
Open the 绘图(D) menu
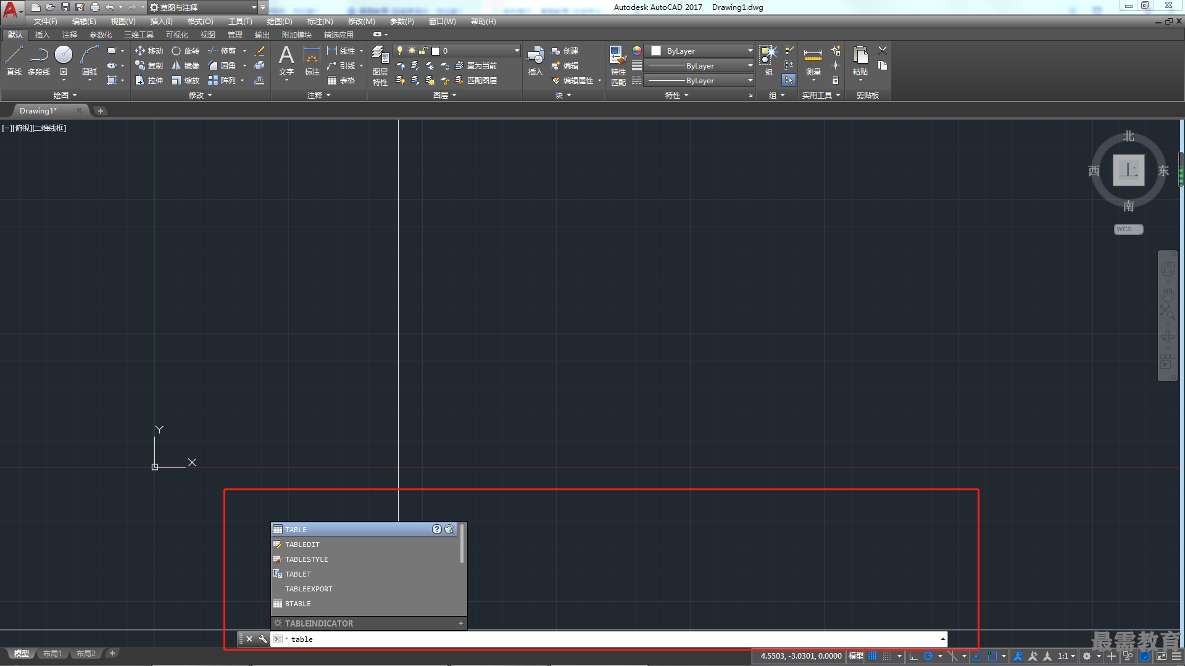280,22
